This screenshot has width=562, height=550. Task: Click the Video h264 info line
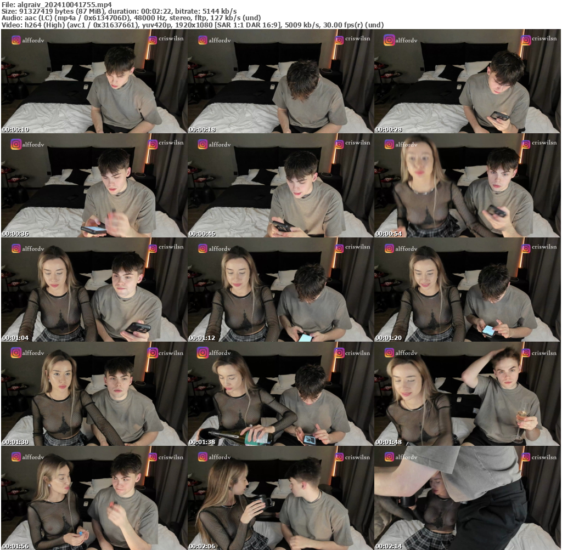[192, 25]
